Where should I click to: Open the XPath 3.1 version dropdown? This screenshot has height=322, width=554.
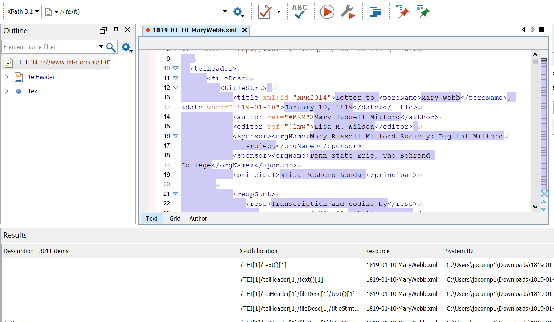23,11
